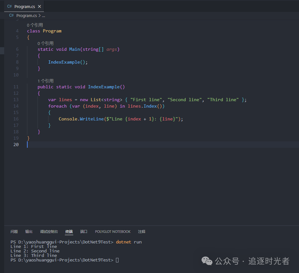This screenshot has height=273, width=299.
Task: Click the 0 个引用 lens above Main
Action: coord(46,43)
